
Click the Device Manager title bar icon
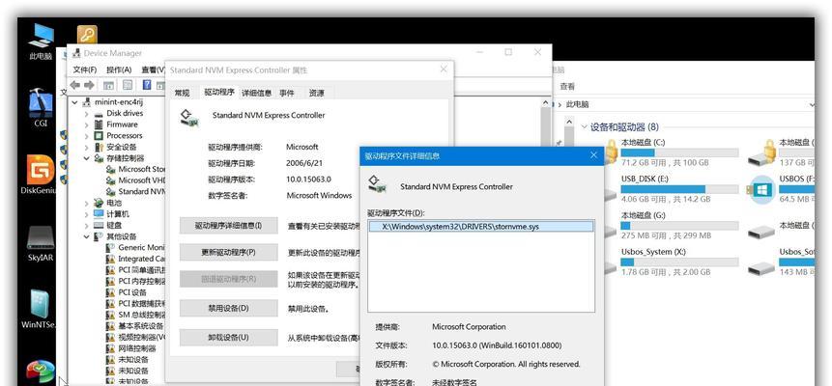coord(76,53)
